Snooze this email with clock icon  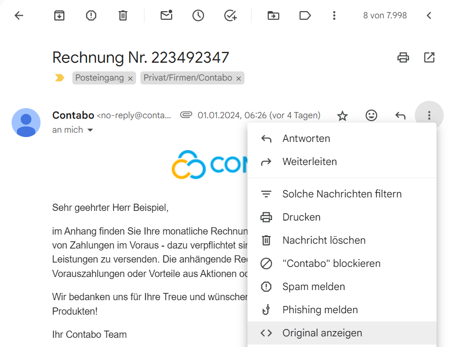coord(198,15)
